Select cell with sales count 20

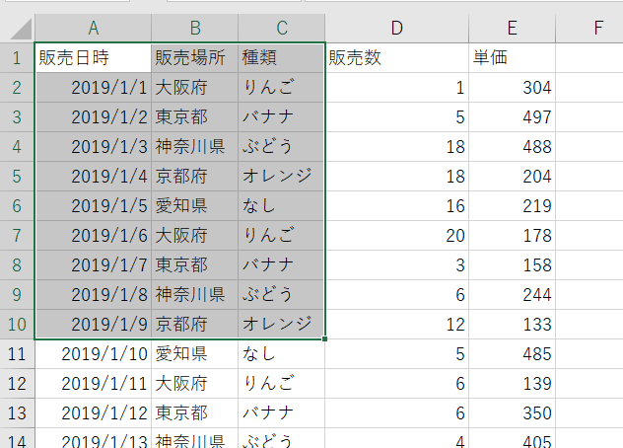point(397,236)
